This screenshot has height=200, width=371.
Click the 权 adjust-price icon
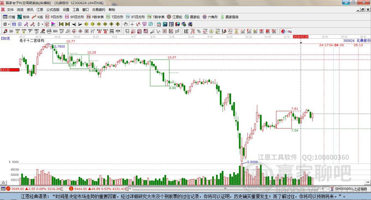click(x=47, y=24)
